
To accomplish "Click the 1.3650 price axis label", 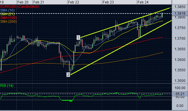I will tap(180, 49).
